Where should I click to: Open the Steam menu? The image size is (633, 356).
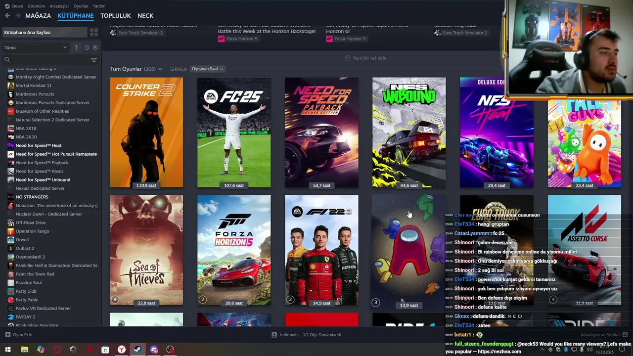click(x=14, y=6)
